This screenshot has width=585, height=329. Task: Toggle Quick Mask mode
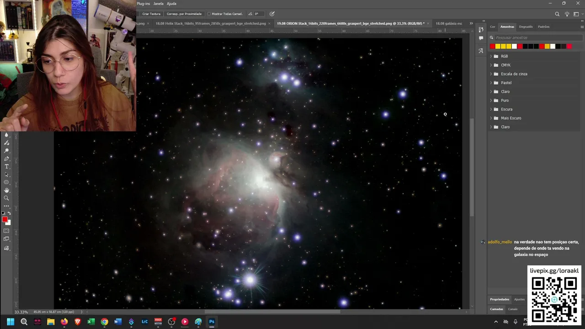[x=6, y=231]
